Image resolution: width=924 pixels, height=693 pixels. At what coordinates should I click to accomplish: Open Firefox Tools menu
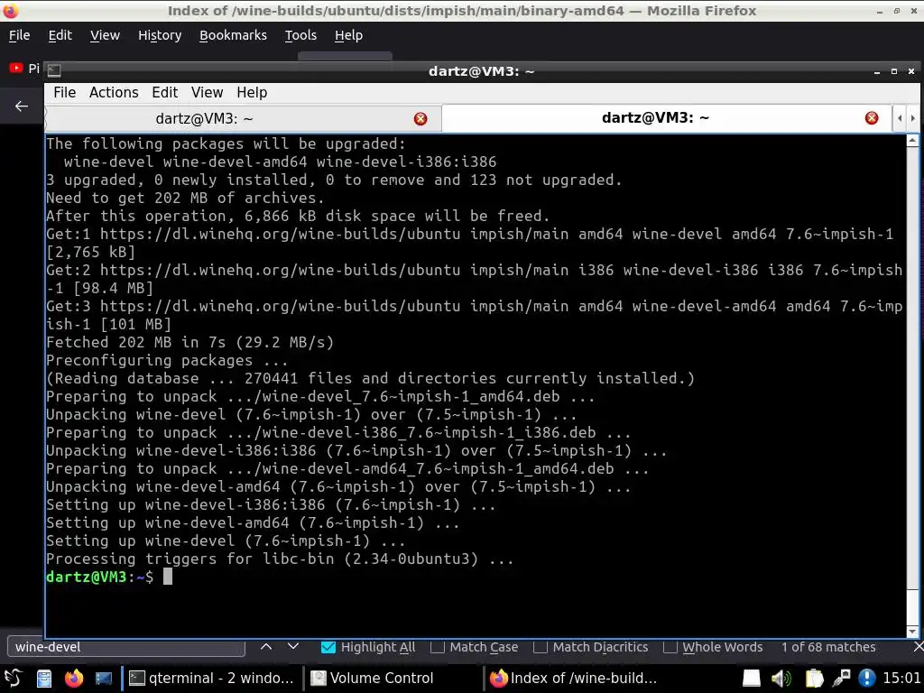point(300,35)
